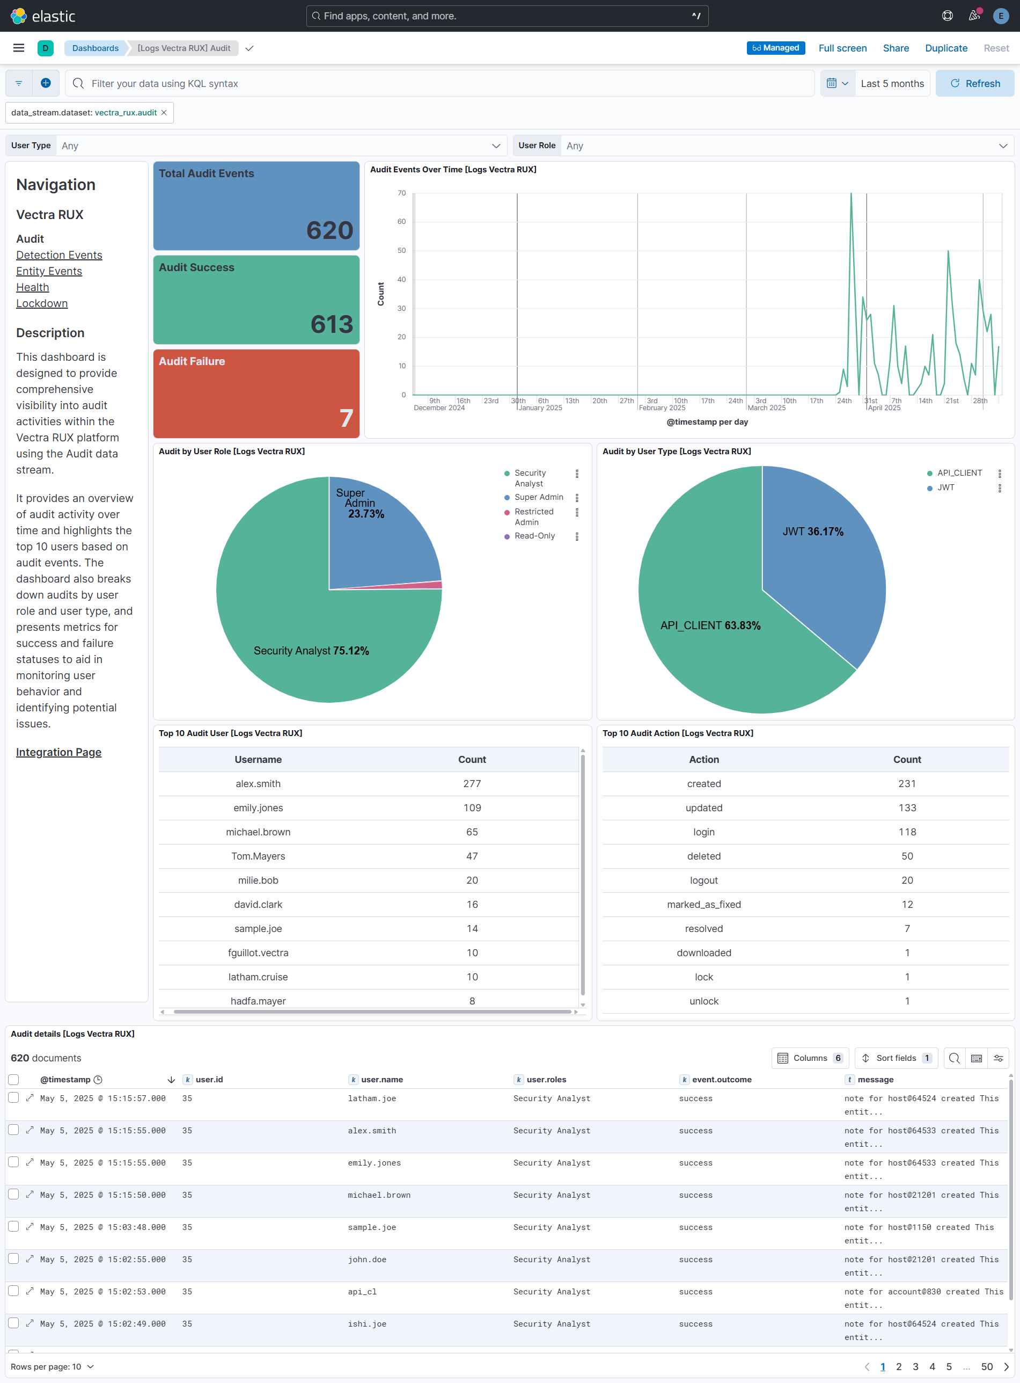The image size is (1020, 1383).
Task: Check the latham.joe row checkbox
Action: (13, 1097)
